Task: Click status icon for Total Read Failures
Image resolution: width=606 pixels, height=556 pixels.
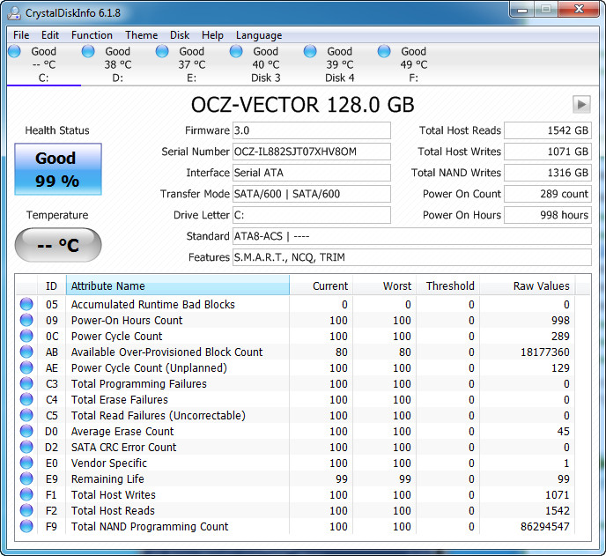Action: click(x=26, y=415)
